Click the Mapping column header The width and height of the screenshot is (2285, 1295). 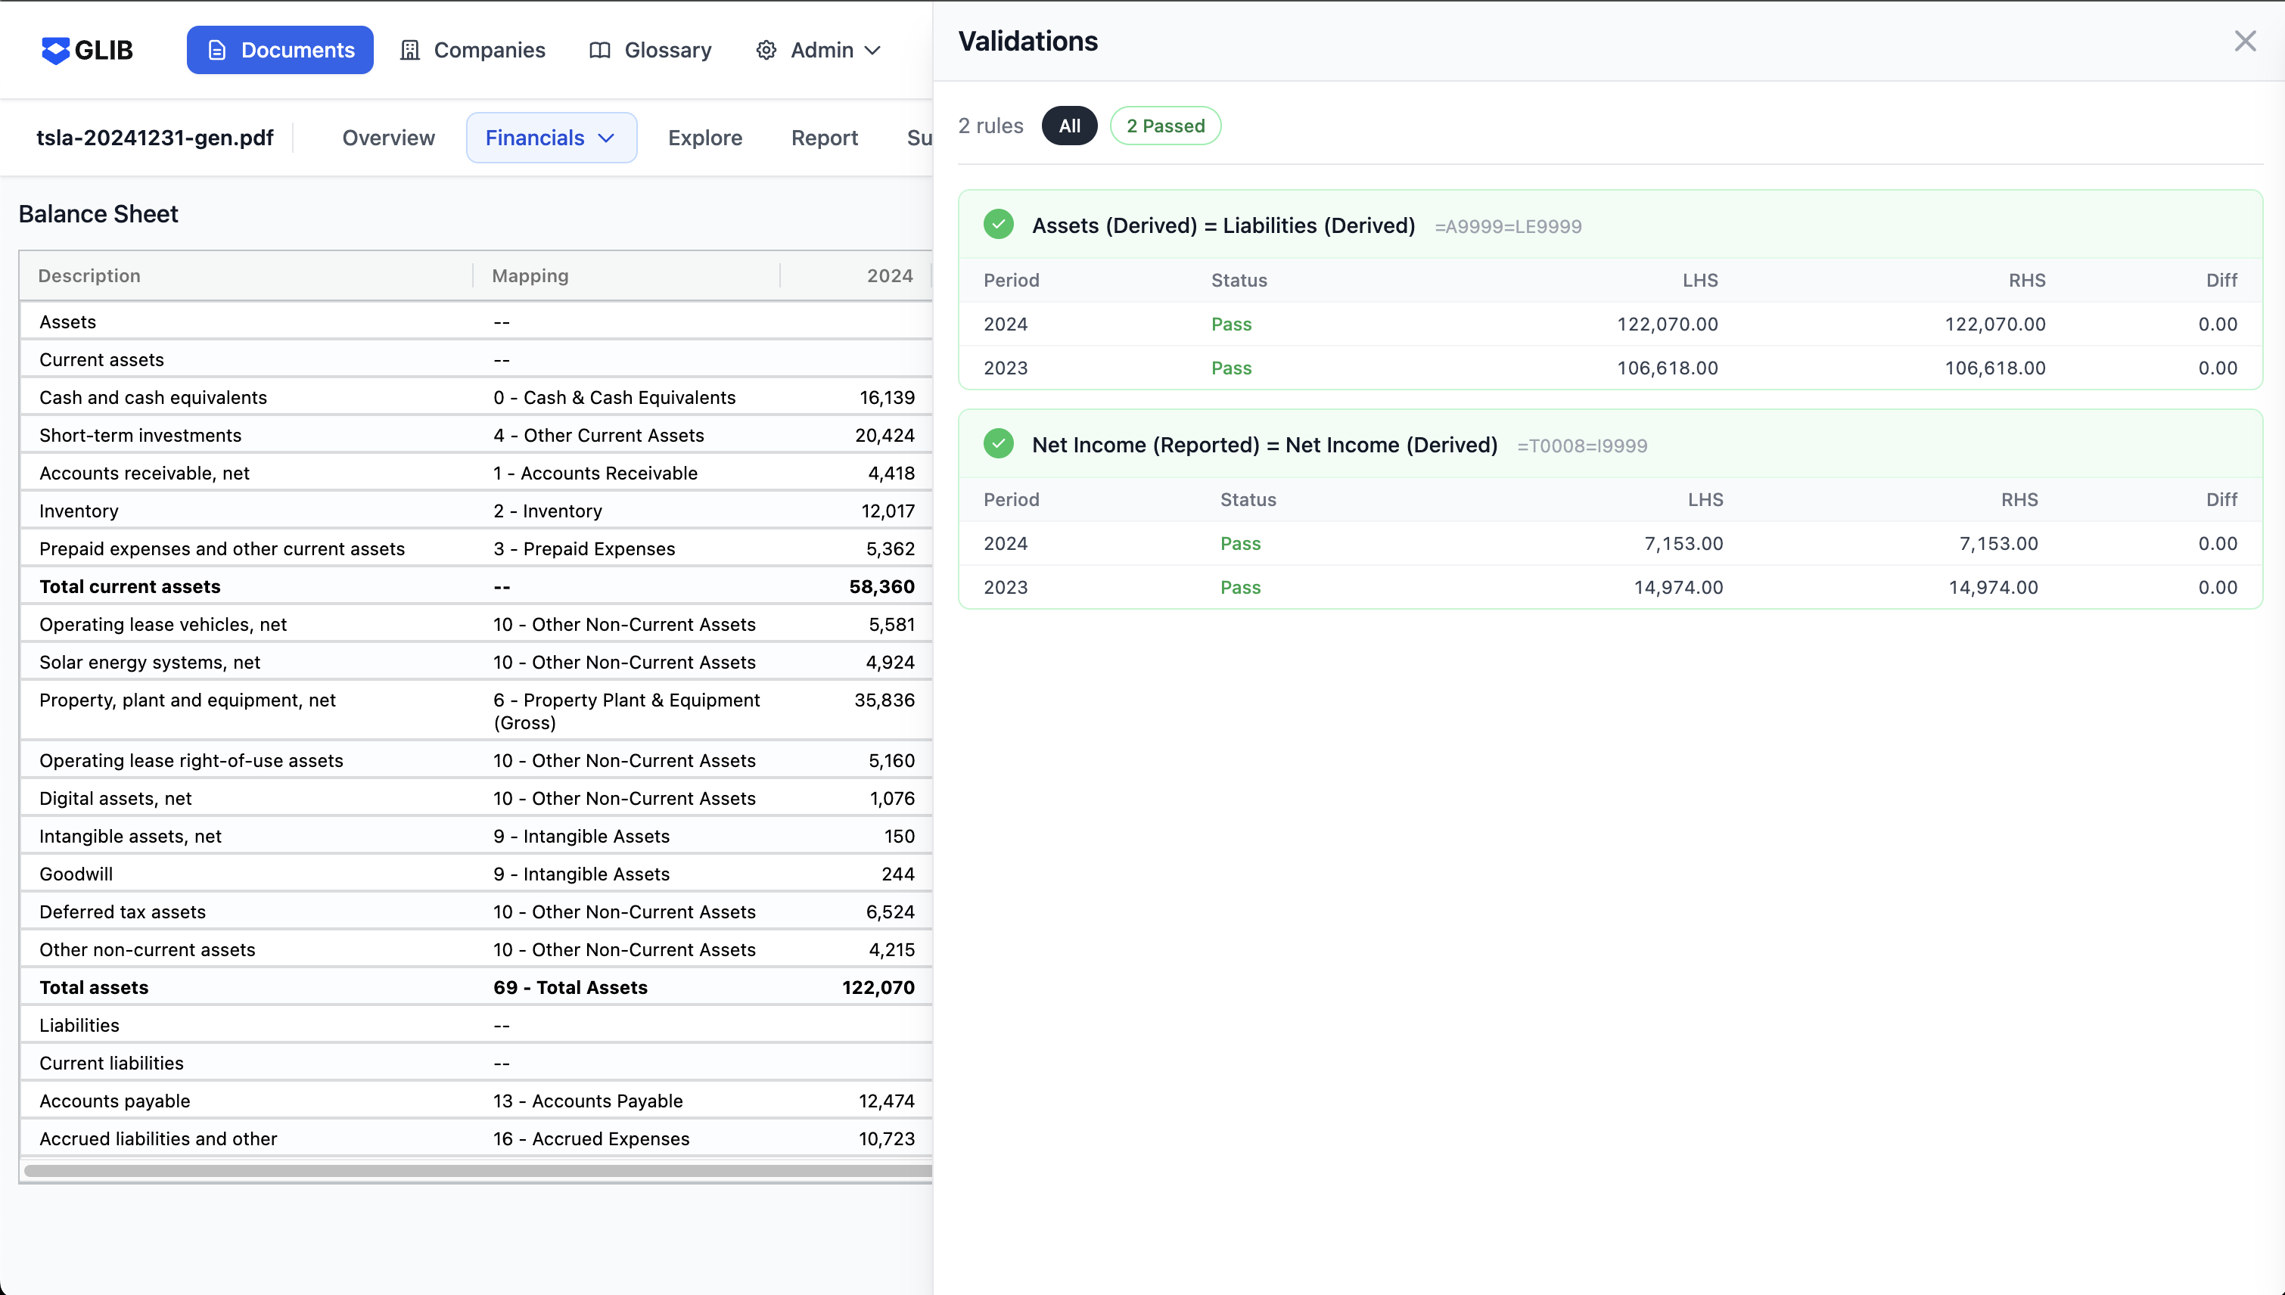point(530,276)
